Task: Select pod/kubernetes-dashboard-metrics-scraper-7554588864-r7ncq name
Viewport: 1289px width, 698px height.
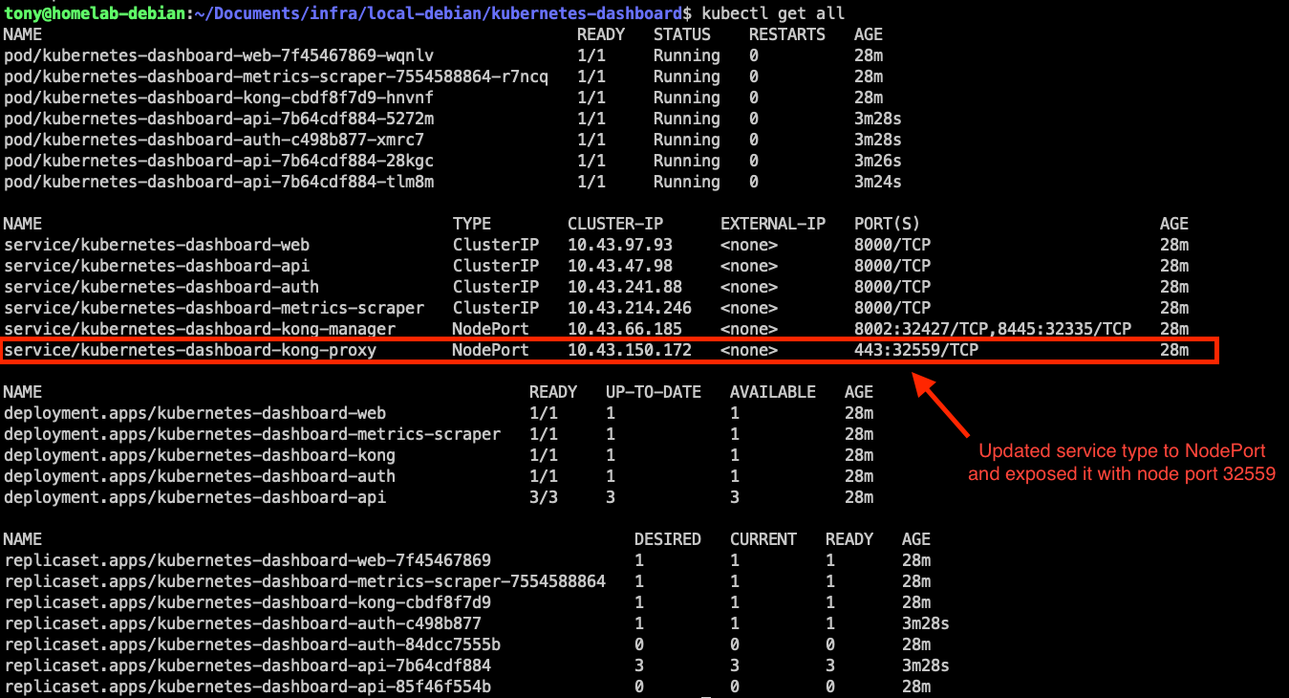Action: [276, 76]
